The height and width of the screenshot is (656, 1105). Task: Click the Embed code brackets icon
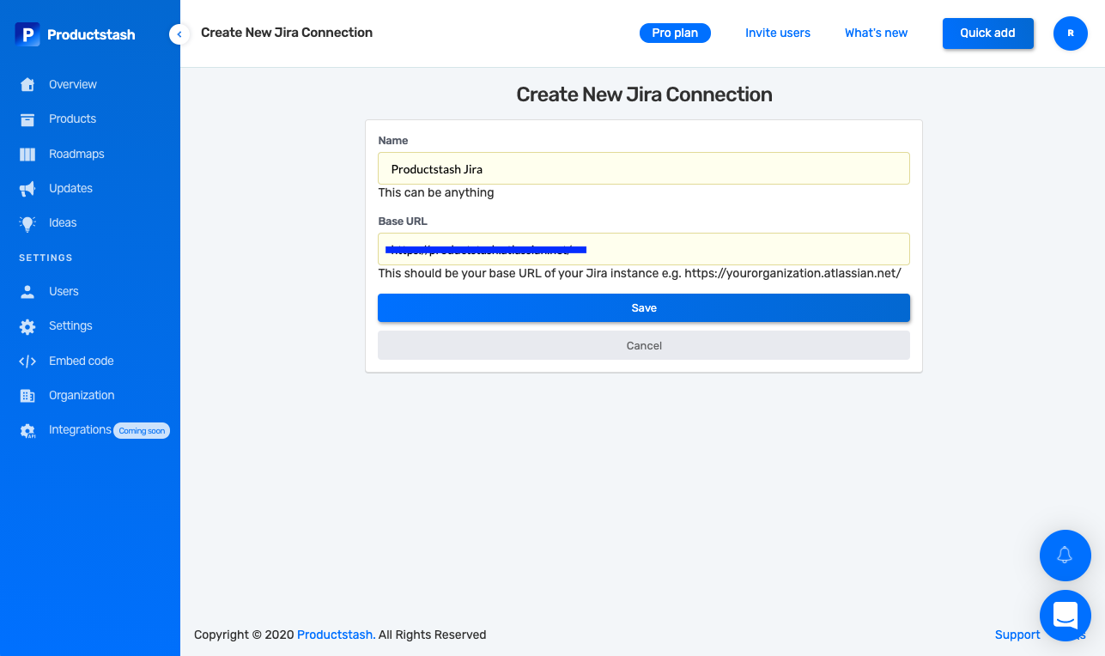[x=27, y=361]
